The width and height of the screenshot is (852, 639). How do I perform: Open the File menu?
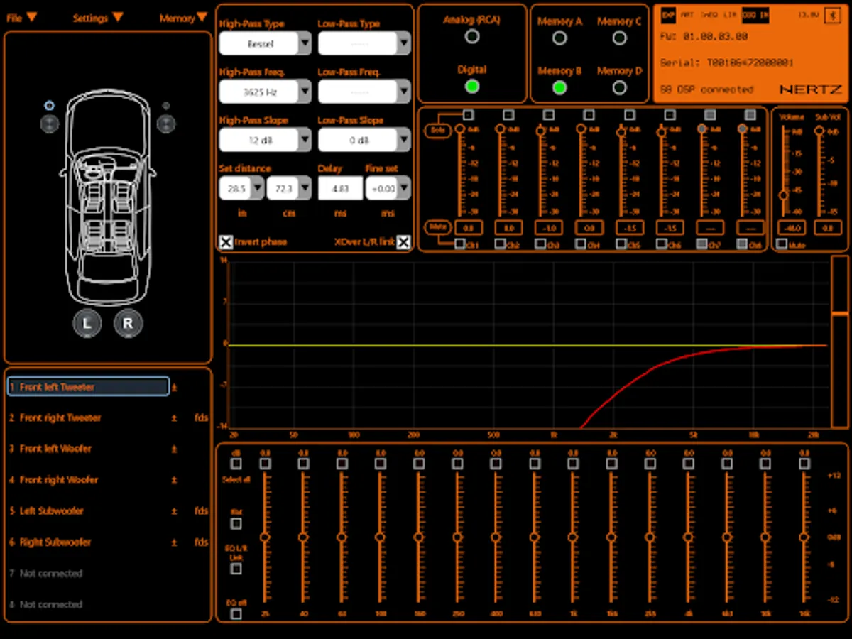21,18
